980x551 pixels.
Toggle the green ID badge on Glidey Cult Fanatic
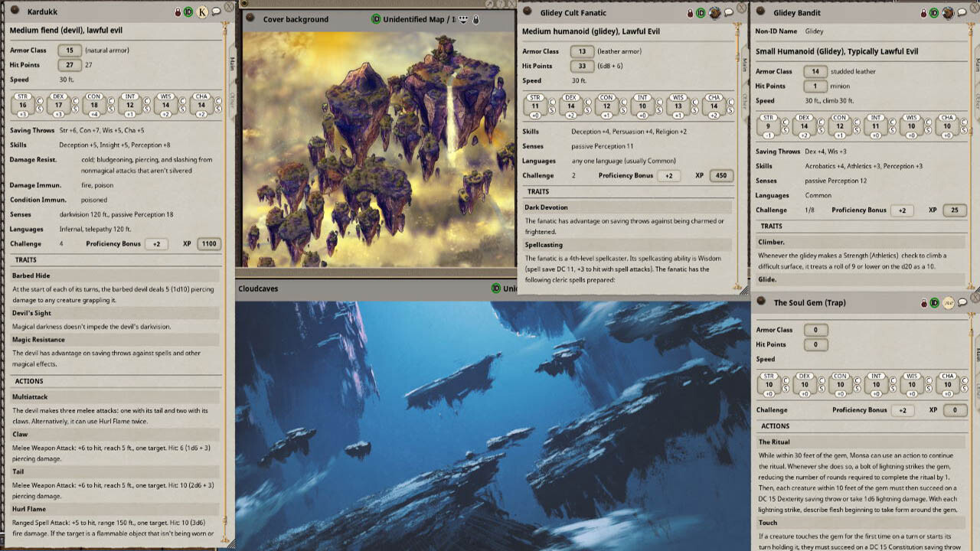701,13
